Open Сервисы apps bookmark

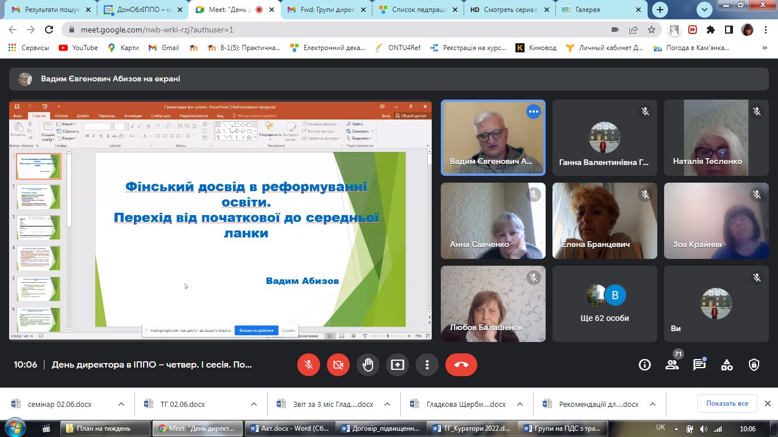coord(29,48)
